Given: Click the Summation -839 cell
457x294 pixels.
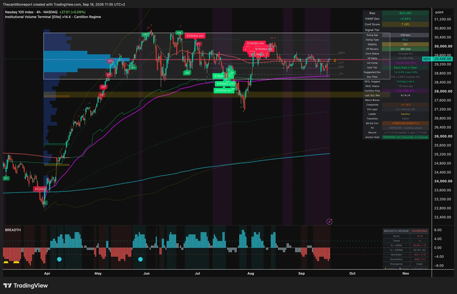Looking at the screenshot, I should 420,259.
